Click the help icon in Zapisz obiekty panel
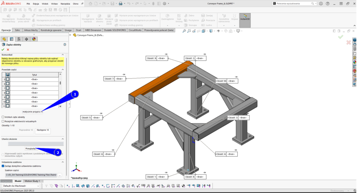 [64, 45]
